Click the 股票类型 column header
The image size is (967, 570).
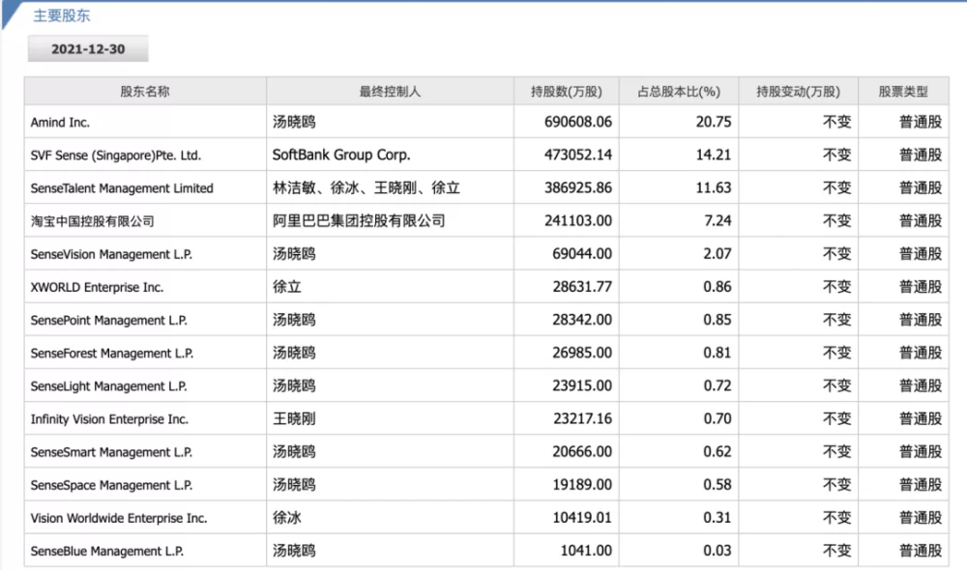pyautogui.click(x=903, y=91)
